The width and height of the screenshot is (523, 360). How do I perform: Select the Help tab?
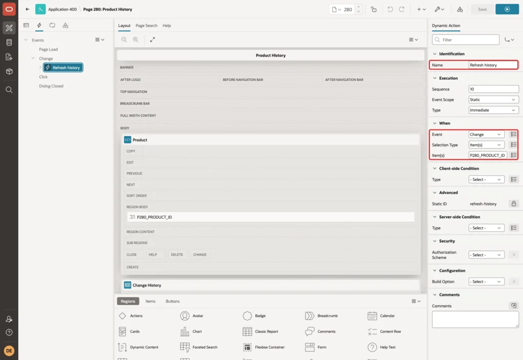tap(167, 26)
